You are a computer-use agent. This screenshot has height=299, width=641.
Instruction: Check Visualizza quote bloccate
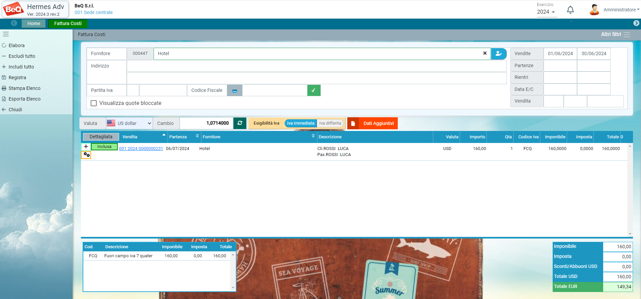(94, 103)
